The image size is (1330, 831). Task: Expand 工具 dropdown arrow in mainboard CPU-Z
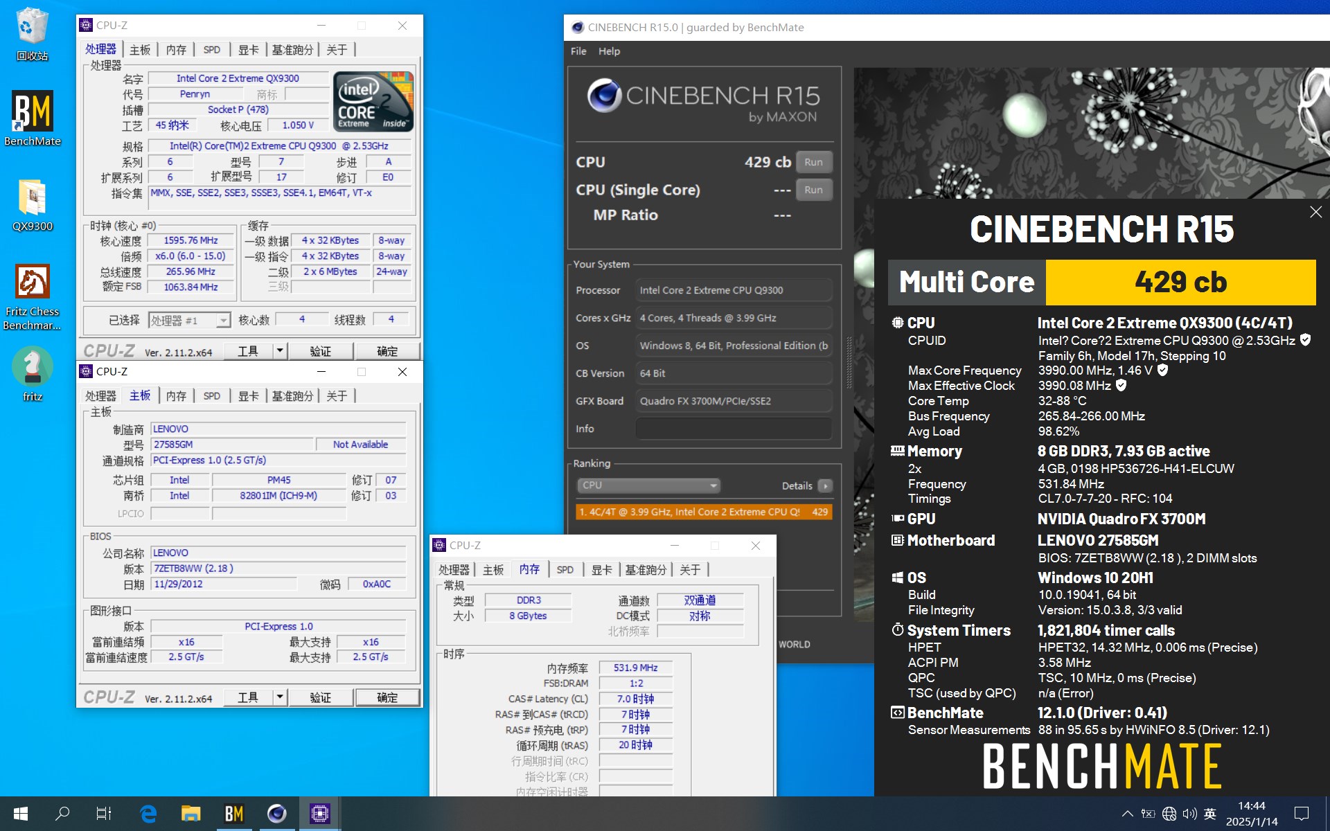pos(280,697)
